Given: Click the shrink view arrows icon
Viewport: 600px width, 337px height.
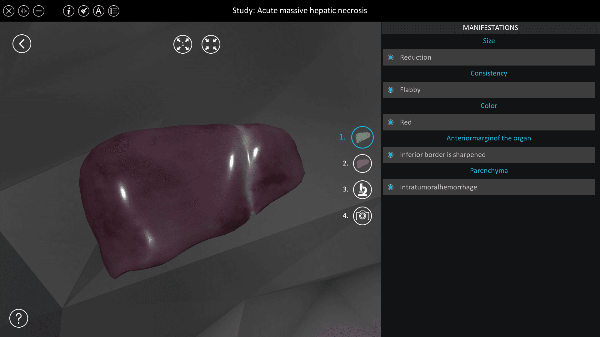Looking at the screenshot, I should 211,44.
